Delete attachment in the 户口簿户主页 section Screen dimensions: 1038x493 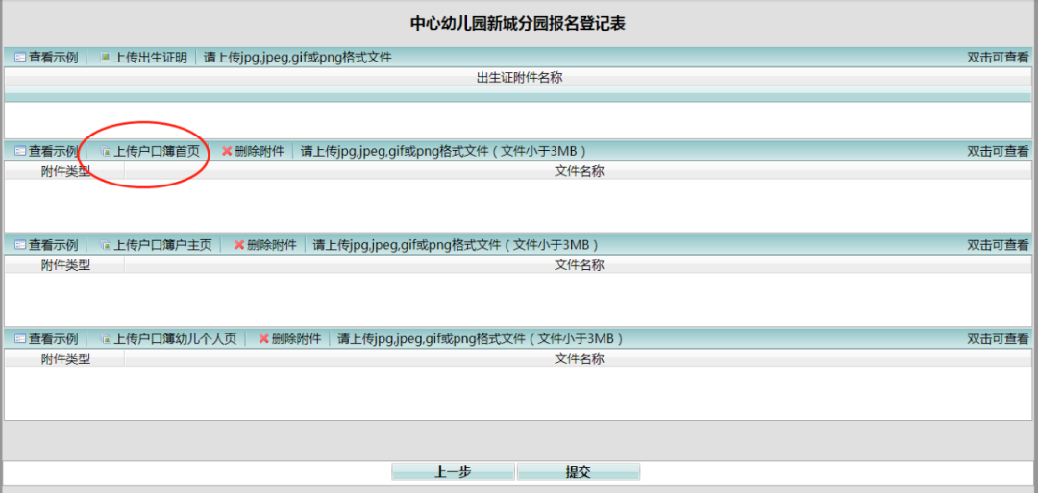(x=264, y=245)
